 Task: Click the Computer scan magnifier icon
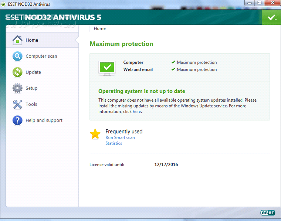tap(17, 56)
